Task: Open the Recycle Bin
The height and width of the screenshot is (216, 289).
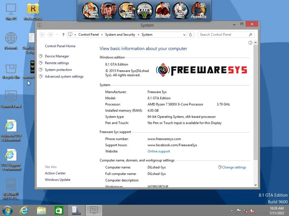Action: tap(11, 71)
